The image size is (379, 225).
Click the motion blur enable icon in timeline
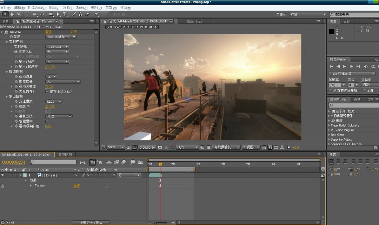(124, 162)
